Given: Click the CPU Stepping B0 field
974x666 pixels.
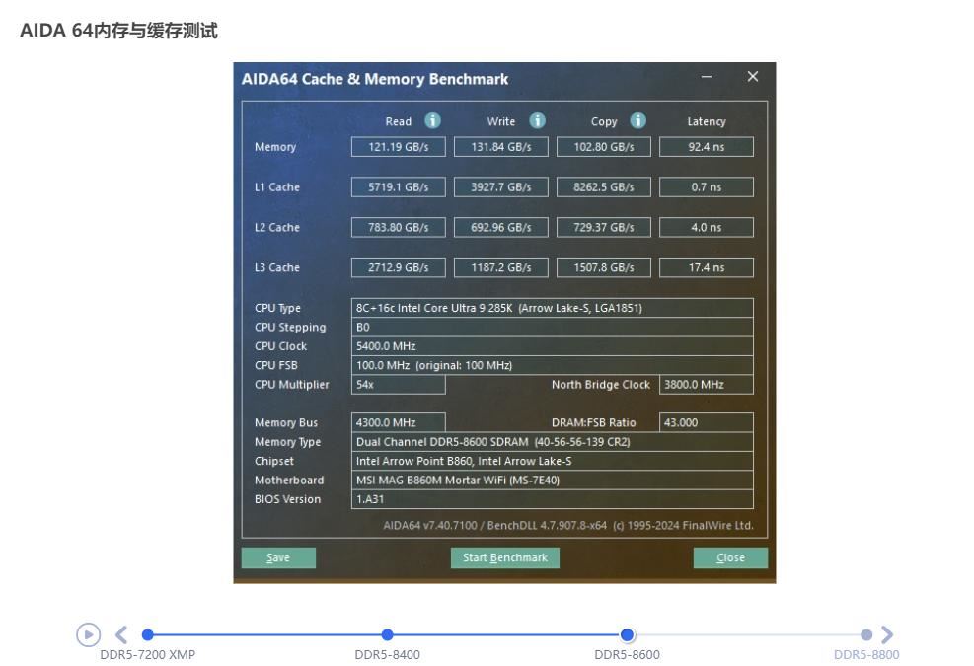Looking at the screenshot, I should 553,328.
